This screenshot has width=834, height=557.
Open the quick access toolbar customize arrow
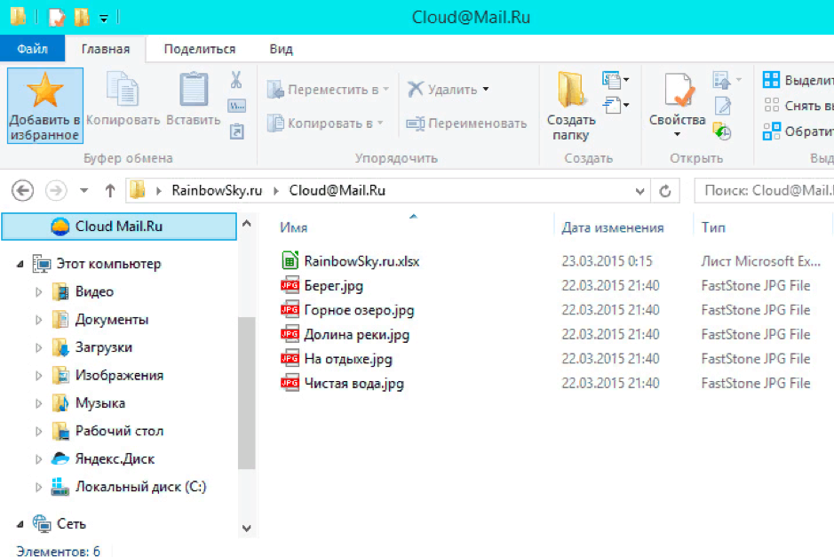pos(104,19)
